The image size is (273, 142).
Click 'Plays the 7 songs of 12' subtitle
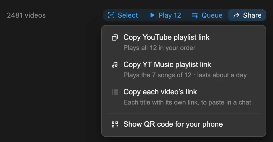(x=157, y=75)
